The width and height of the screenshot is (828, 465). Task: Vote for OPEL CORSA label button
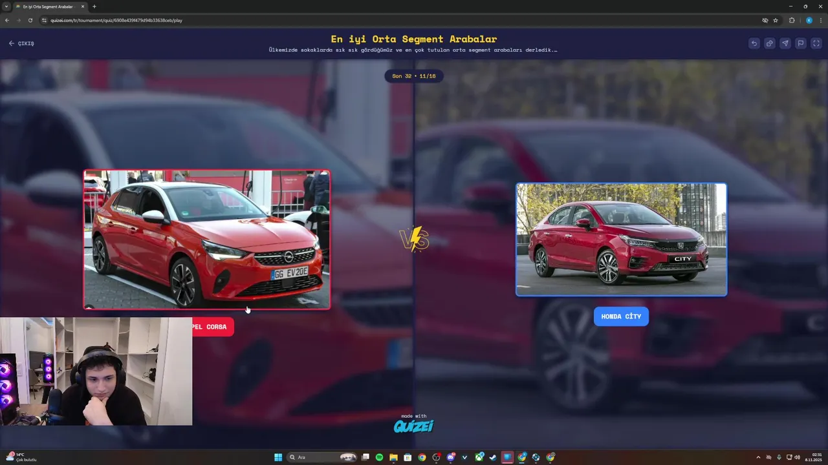[x=213, y=327]
